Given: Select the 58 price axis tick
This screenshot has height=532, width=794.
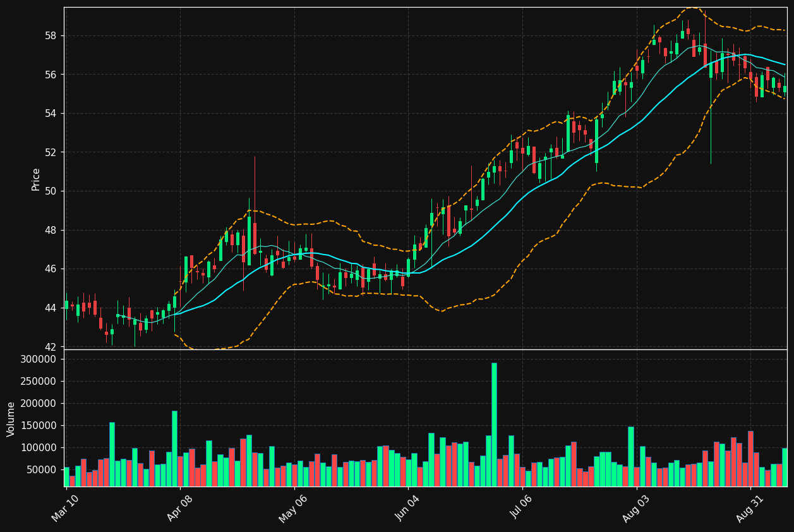Looking at the screenshot, I should (51, 36).
